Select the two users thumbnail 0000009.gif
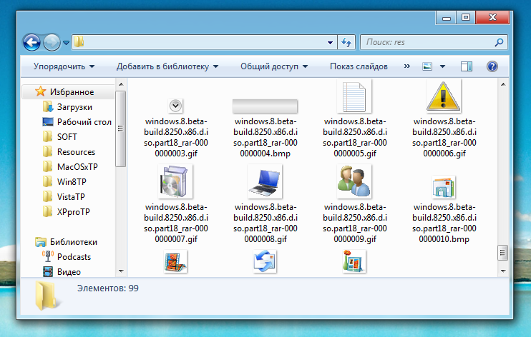Viewport: 531px width, 337px height. (354, 181)
